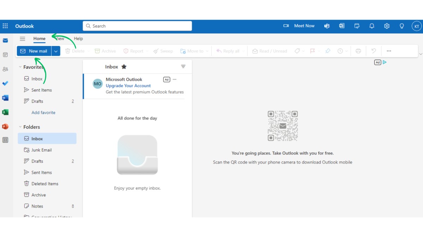
Task: Switch to the Help tab
Action: pos(78,39)
